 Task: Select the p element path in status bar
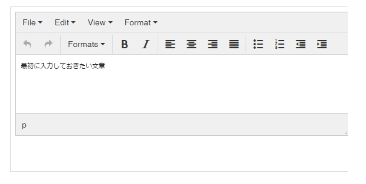pos(24,125)
